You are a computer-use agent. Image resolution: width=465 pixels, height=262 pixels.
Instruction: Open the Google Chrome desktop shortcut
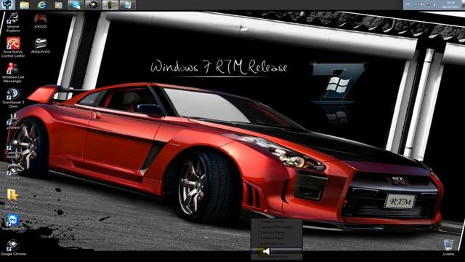click(x=13, y=247)
